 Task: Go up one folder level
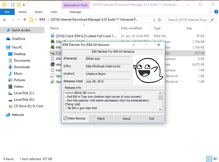click(x=25, y=20)
